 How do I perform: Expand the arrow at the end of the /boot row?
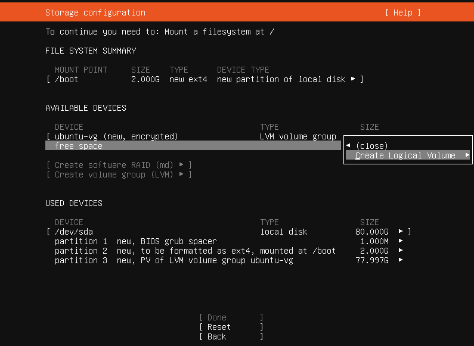353,79
